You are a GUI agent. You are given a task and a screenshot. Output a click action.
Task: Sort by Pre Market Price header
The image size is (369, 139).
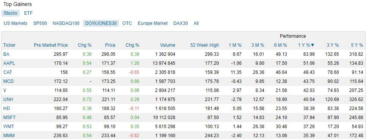(51, 45)
